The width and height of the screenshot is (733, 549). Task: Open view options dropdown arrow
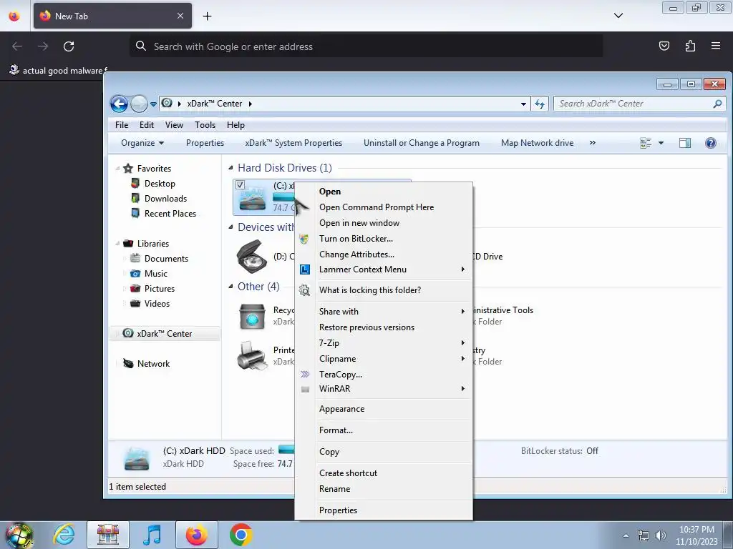(x=661, y=143)
